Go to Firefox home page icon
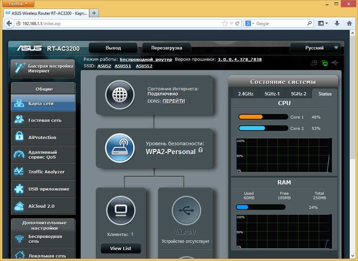The width and height of the screenshot is (358, 261). 349,23
